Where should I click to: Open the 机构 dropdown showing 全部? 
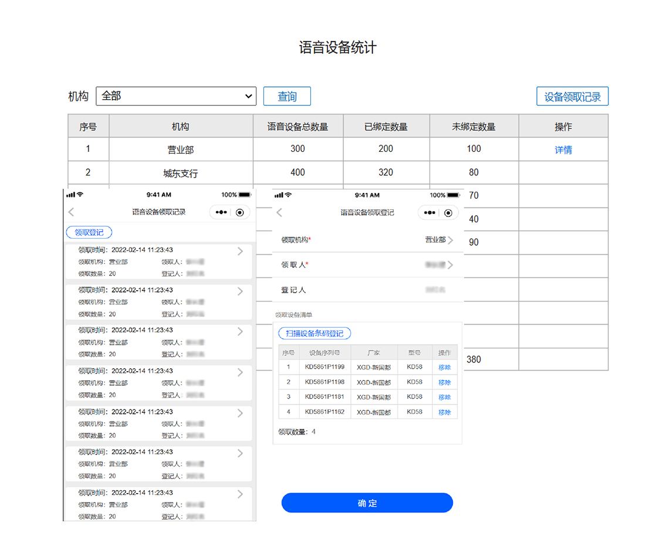[x=176, y=96]
